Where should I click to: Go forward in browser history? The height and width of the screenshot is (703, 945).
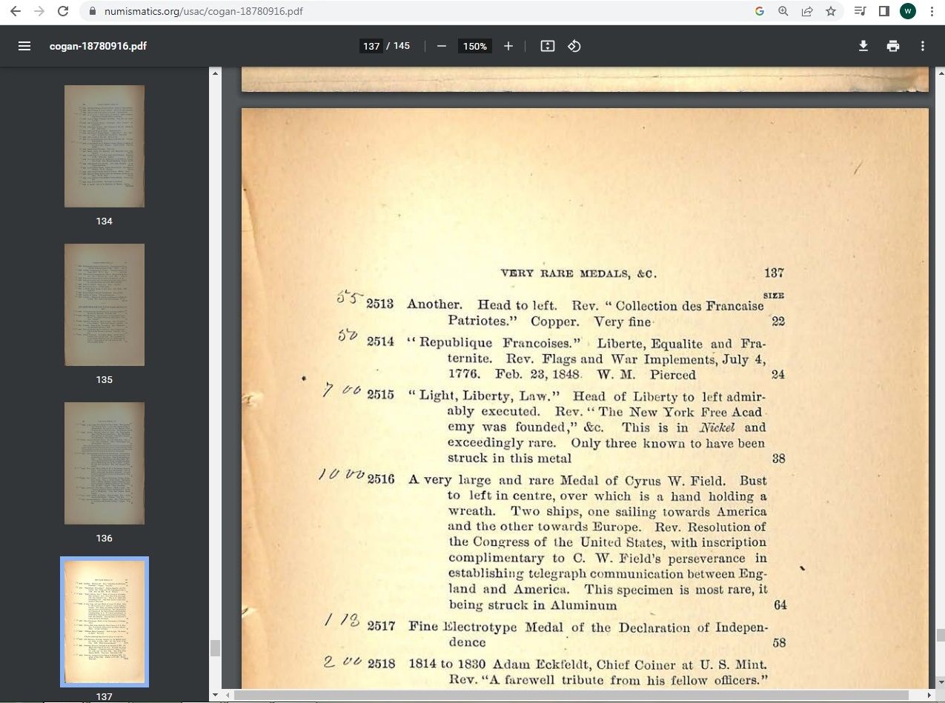point(39,11)
